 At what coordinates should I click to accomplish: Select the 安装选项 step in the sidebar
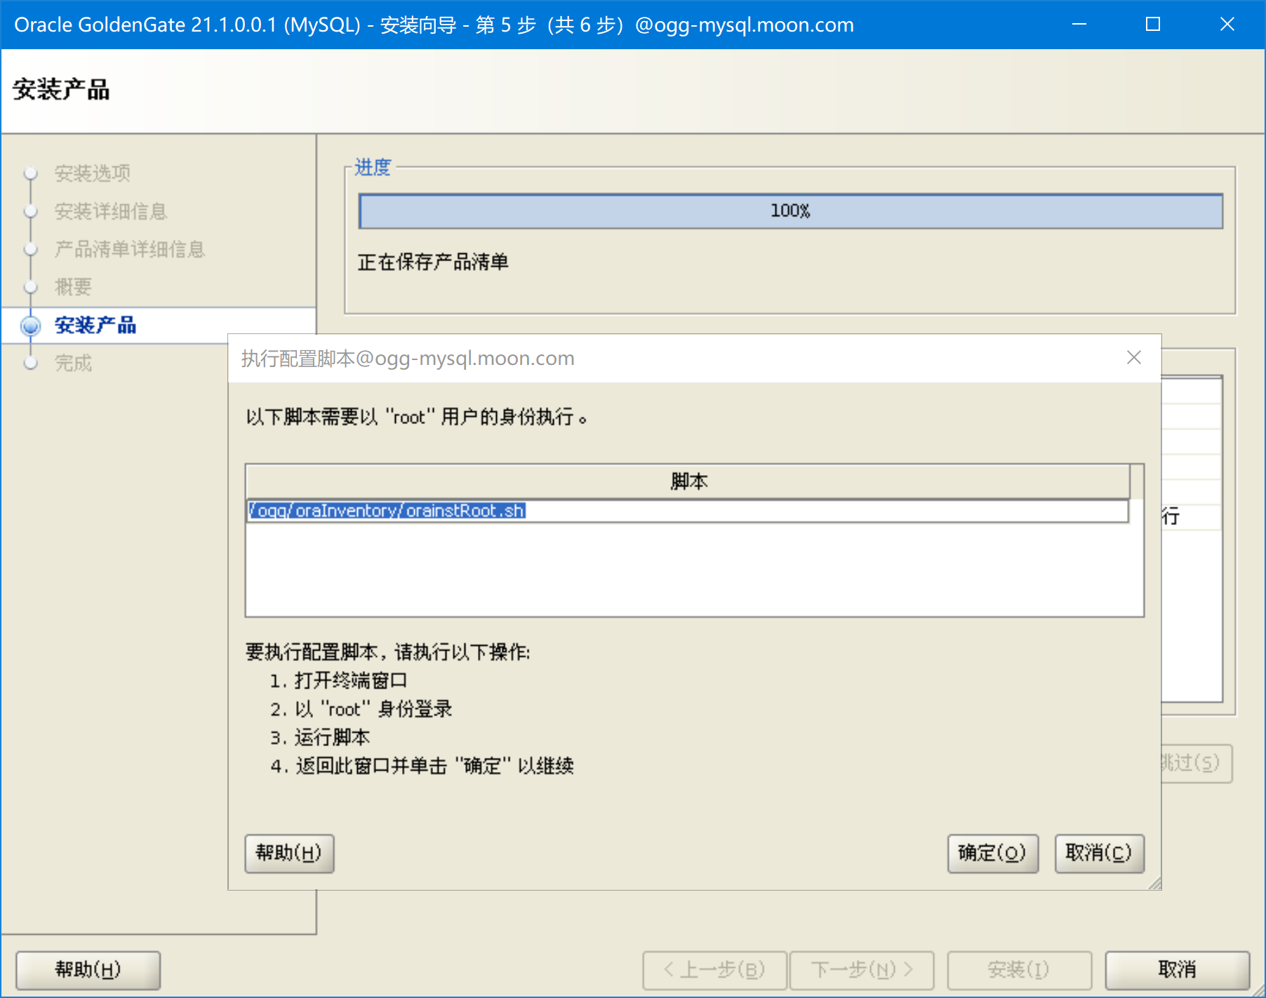click(x=93, y=173)
